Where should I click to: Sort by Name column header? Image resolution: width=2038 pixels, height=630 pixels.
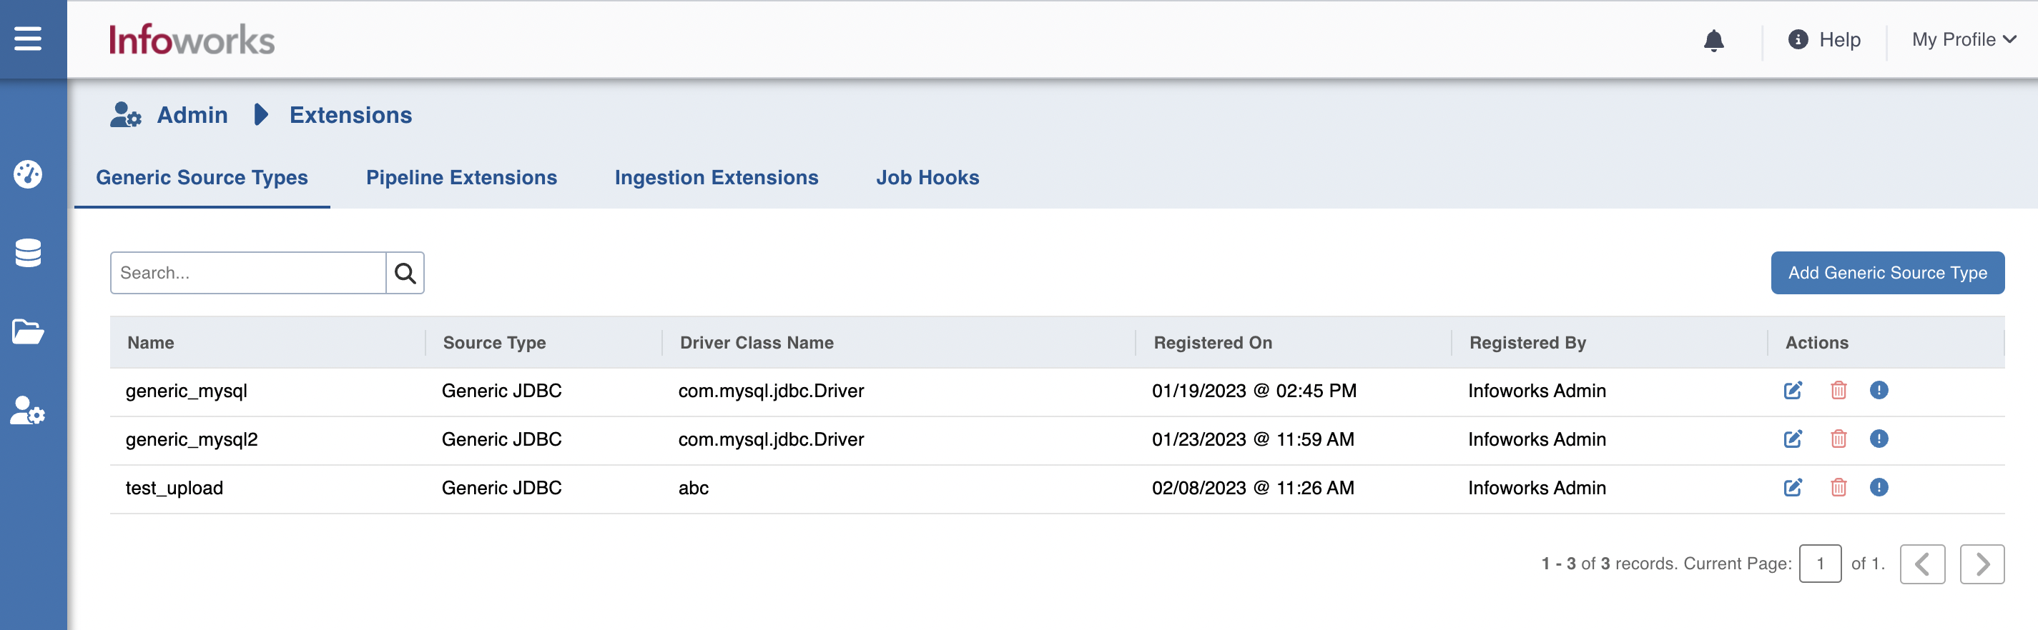click(x=150, y=342)
